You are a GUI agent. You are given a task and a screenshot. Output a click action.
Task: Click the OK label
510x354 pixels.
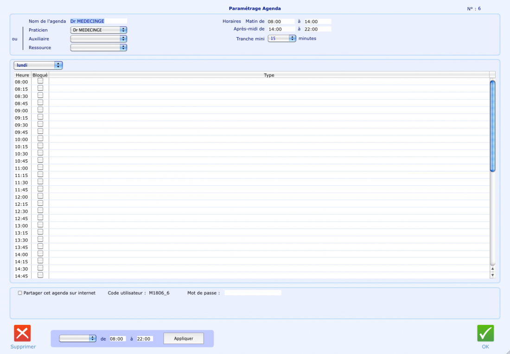coord(485,347)
